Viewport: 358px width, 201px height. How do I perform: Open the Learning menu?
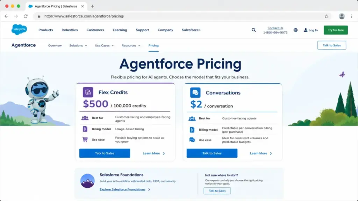tap(120, 30)
